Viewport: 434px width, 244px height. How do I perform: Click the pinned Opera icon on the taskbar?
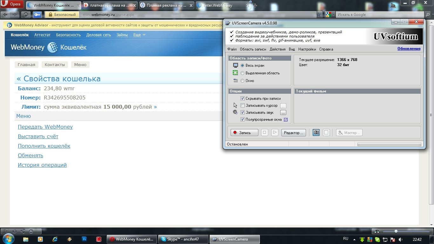[x=99, y=239]
